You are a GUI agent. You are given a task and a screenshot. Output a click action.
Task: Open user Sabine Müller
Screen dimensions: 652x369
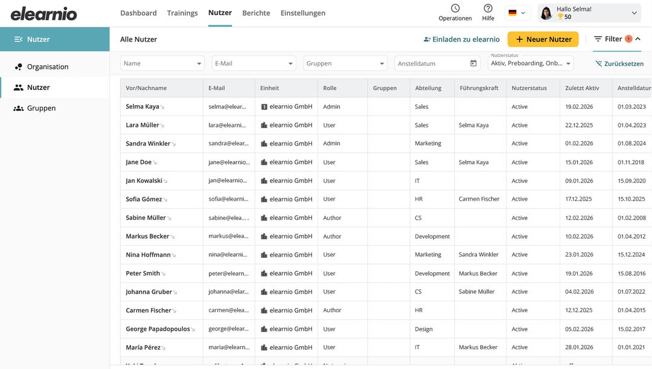click(145, 217)
